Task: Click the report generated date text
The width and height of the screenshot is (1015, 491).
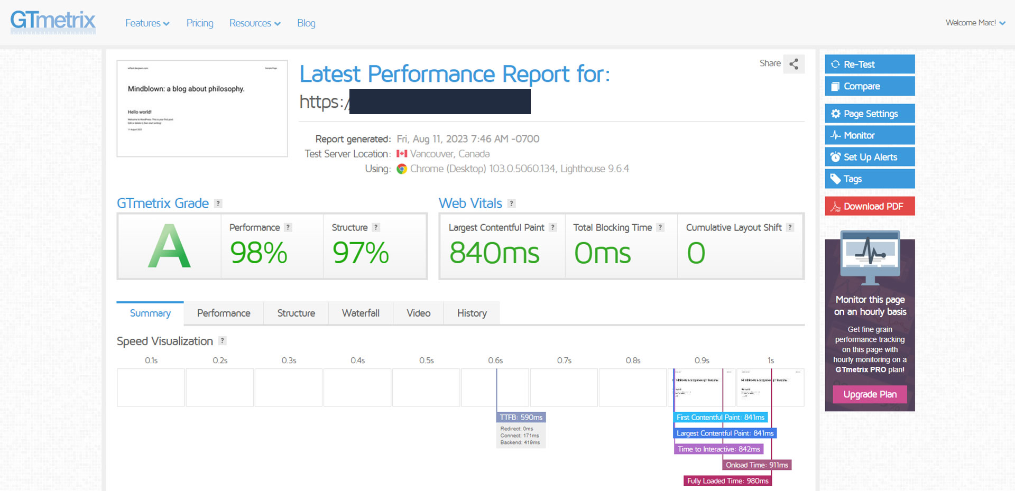Action: tap(468, 139)
